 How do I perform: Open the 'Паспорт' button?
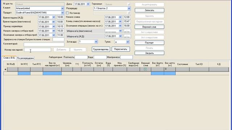coord(149,43)
